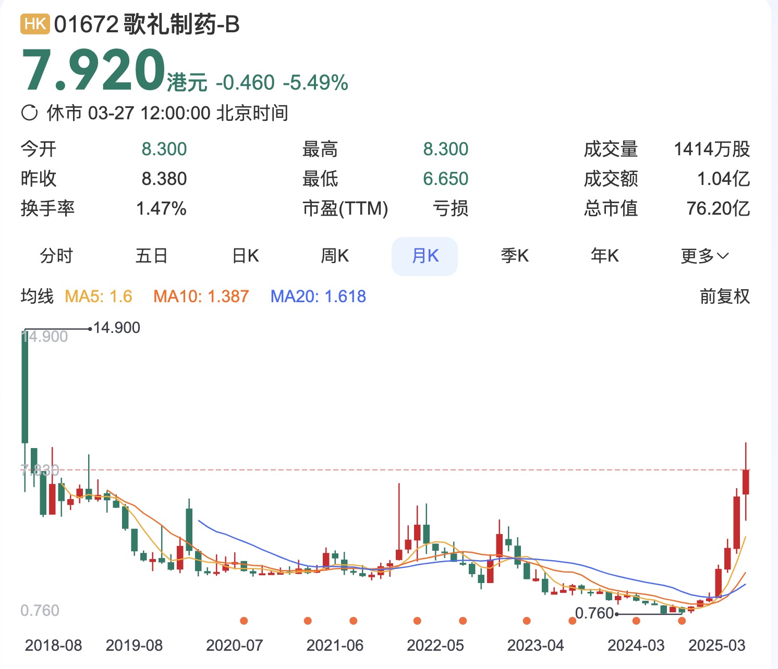Click the MA10: 1.387 indicator
This screenshot has width=778, height=669.
(201, 296)
